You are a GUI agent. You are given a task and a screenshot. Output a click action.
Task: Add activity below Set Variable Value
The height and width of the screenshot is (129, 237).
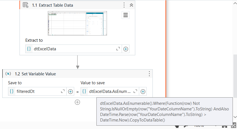click(x=78, y=102)
